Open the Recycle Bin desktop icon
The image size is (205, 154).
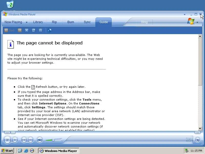10,4
